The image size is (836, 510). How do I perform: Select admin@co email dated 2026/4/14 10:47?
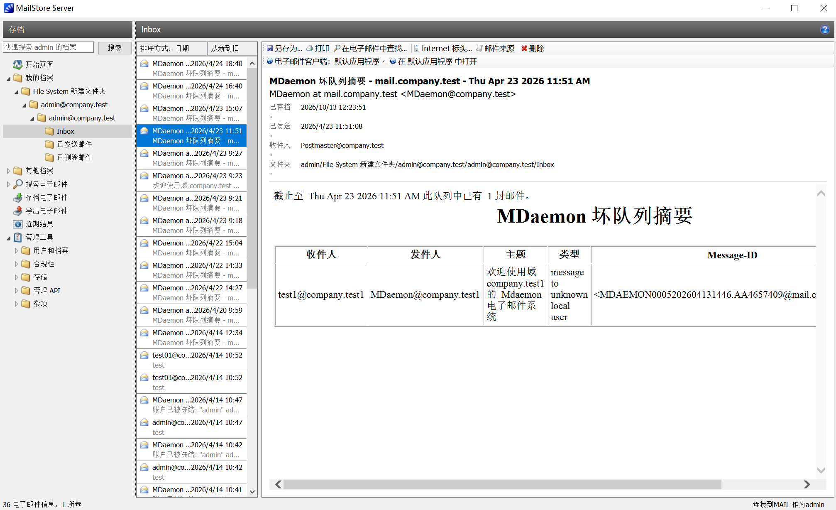192,427
